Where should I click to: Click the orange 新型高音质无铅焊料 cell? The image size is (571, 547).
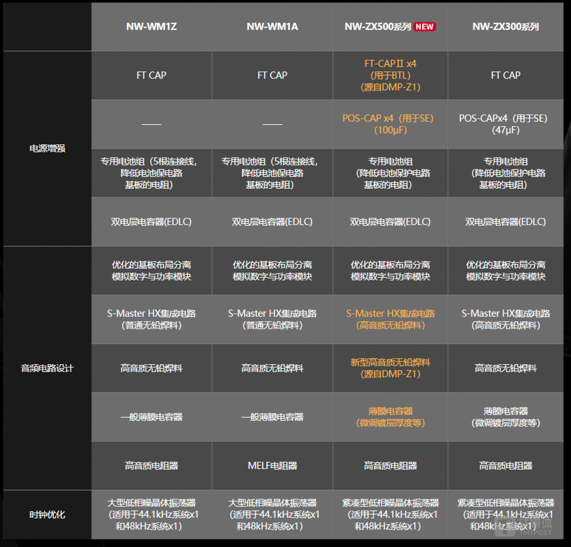[x=391, y=368]
